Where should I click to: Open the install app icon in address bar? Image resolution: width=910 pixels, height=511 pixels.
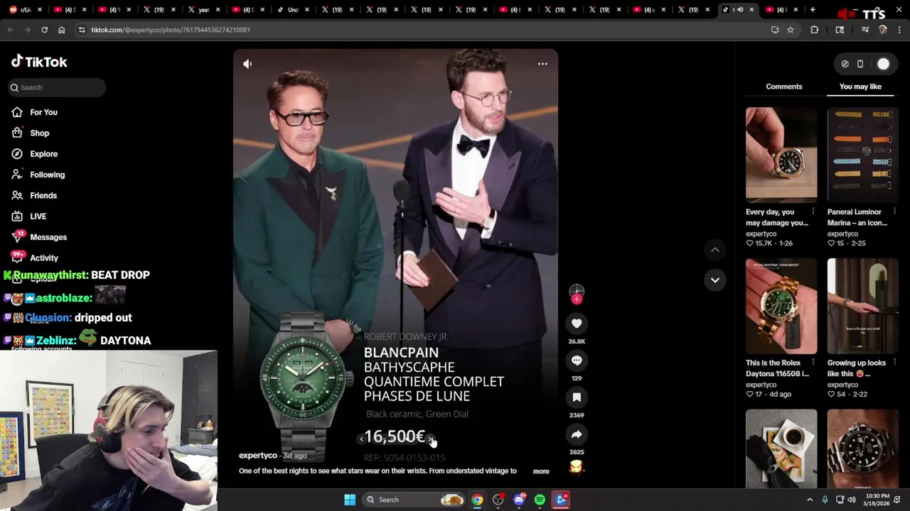pyautogui.click(x=775, y=30)
